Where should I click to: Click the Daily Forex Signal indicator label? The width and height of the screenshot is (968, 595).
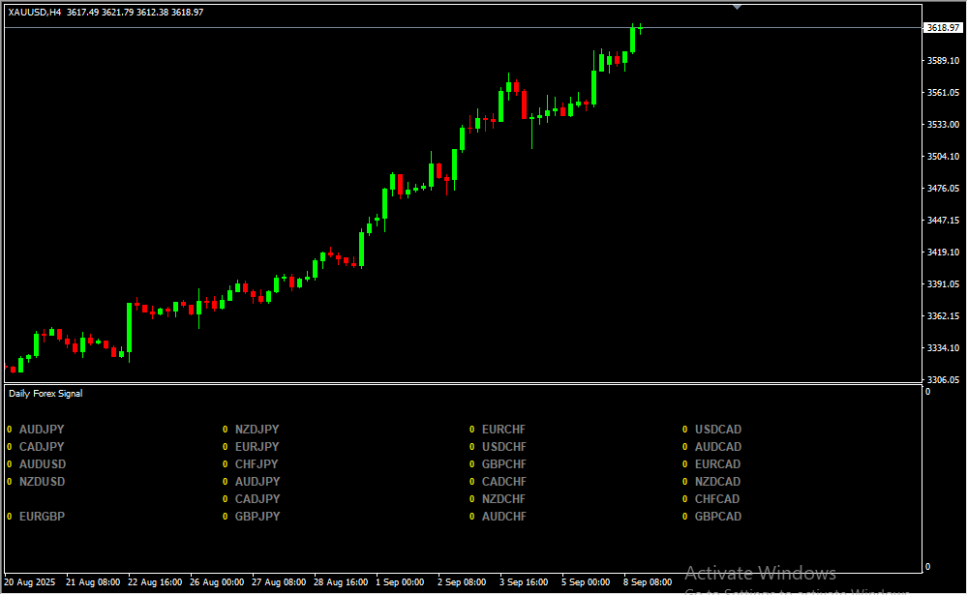coord(45,394)
